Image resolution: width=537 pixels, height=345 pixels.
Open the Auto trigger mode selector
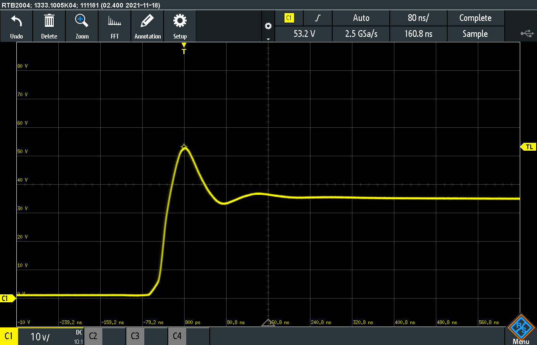click(361, 18)
